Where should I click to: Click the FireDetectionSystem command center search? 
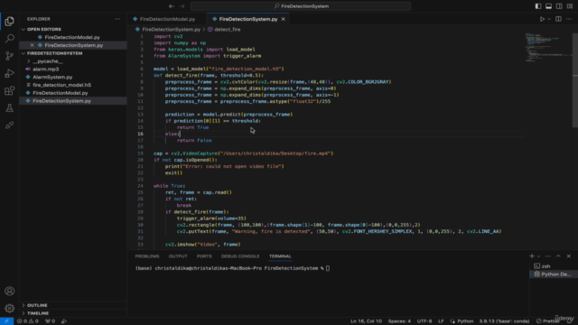(301, 6)
